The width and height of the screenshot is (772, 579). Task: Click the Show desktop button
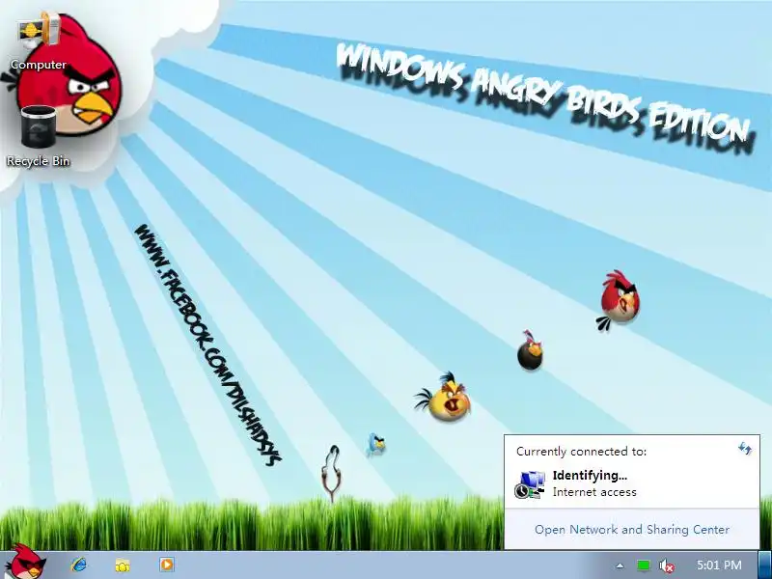click(764, 565)
